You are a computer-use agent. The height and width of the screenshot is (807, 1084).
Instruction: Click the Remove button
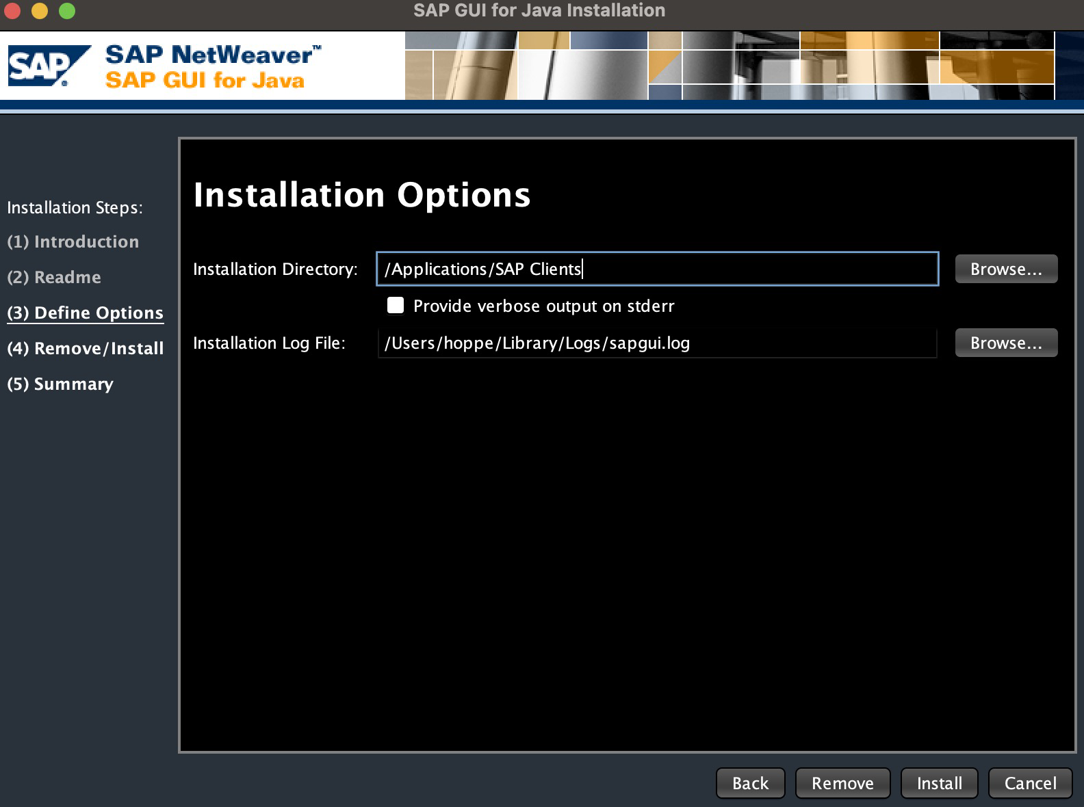(842, 783)
